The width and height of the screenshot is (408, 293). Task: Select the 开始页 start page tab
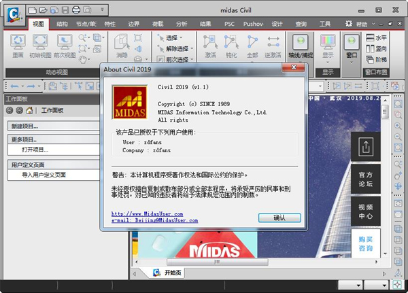click(x=168, y=273)
